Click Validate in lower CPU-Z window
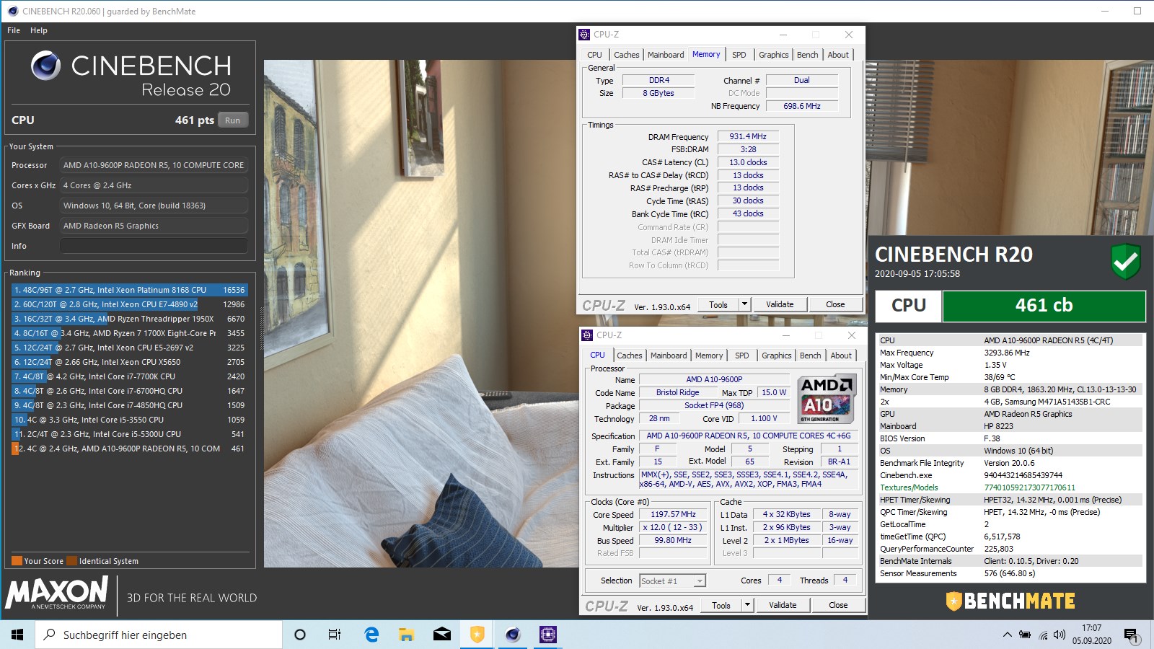 (783, 605)
